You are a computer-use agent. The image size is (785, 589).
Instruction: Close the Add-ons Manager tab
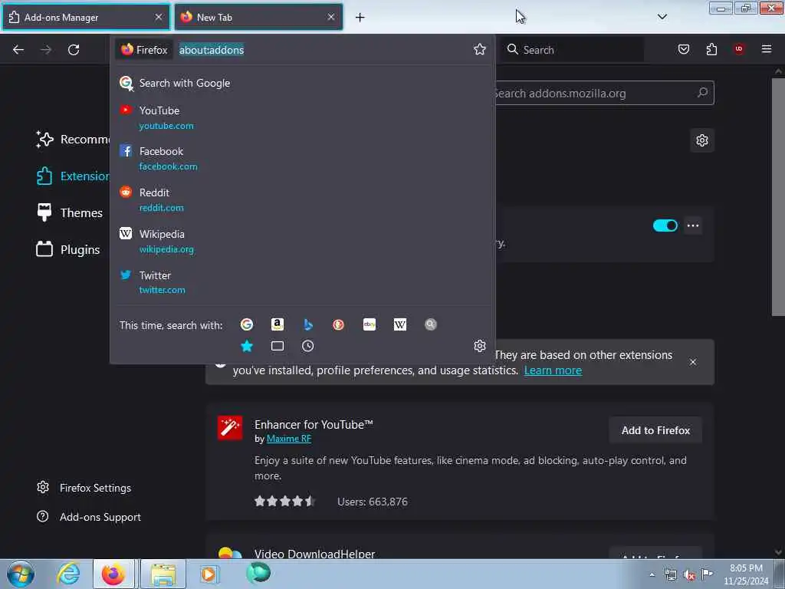point(159,17)
